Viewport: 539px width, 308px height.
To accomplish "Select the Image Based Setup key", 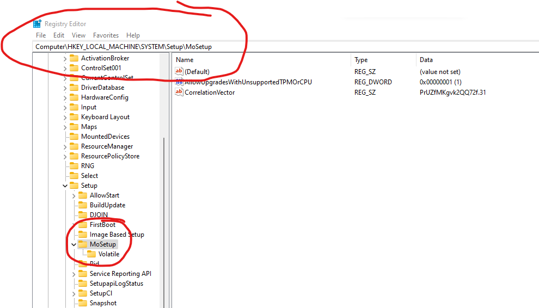I will pos(117,235).
